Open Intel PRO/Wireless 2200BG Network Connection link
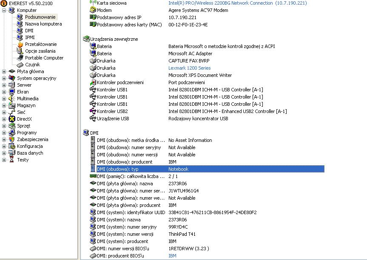 click(237, 3)
